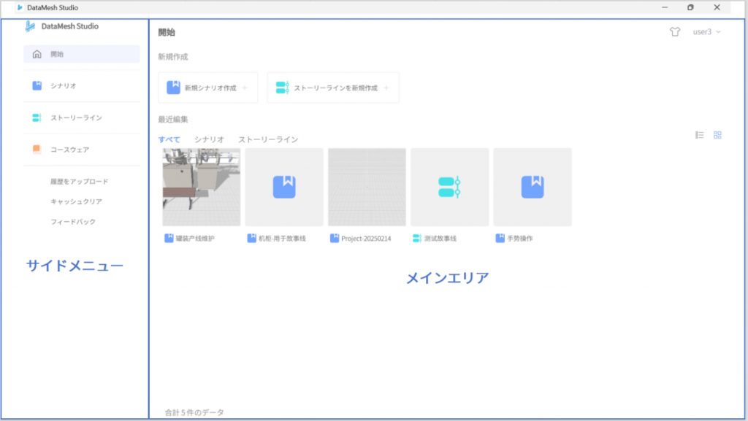748x421 pixels.
Task: Switch to the ストーリーライン filter tab
Action: click(x=268, y=139)
